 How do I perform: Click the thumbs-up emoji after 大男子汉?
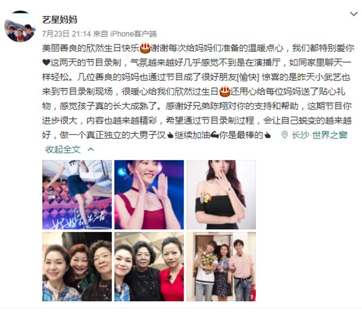(x=170, y=136)
